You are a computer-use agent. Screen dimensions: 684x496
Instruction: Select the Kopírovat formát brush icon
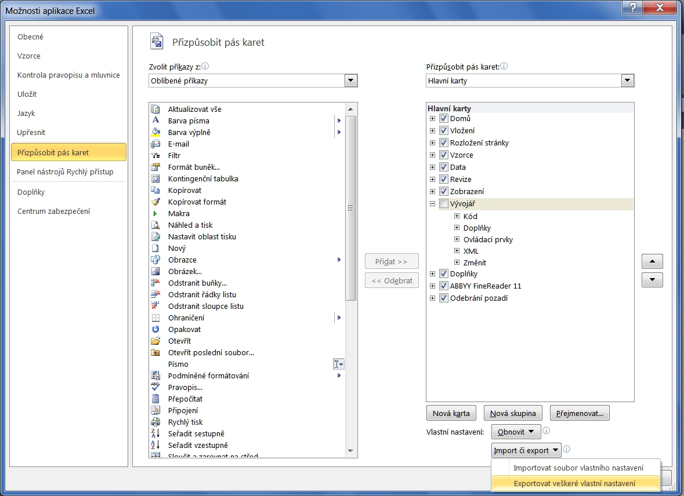click(155, 202)
